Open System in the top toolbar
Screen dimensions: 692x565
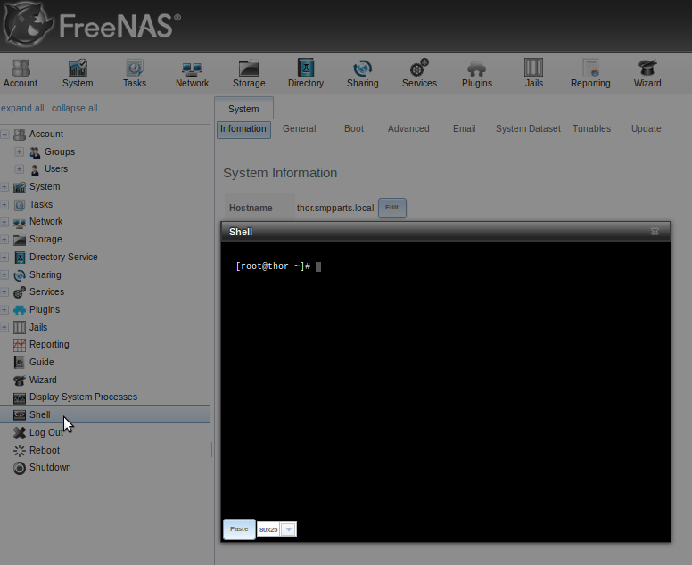(x=78, y=74)
